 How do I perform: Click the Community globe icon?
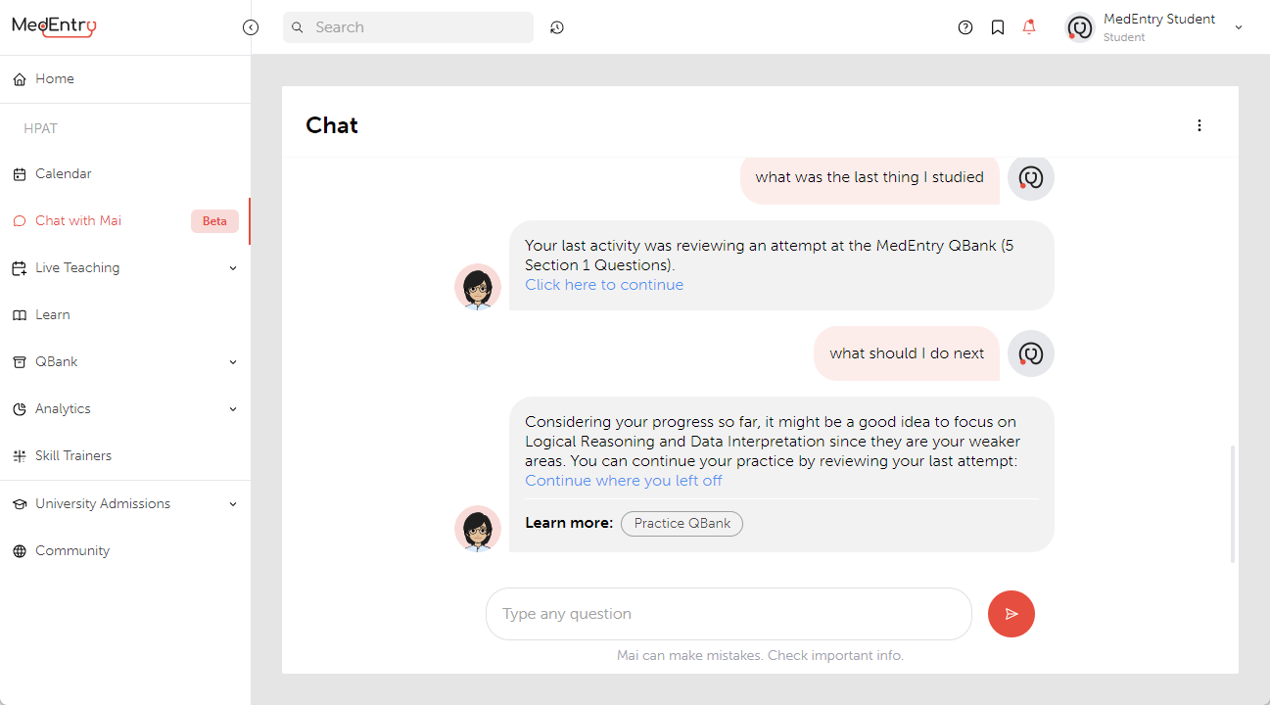pyautogui.click(x=18, y=550)
